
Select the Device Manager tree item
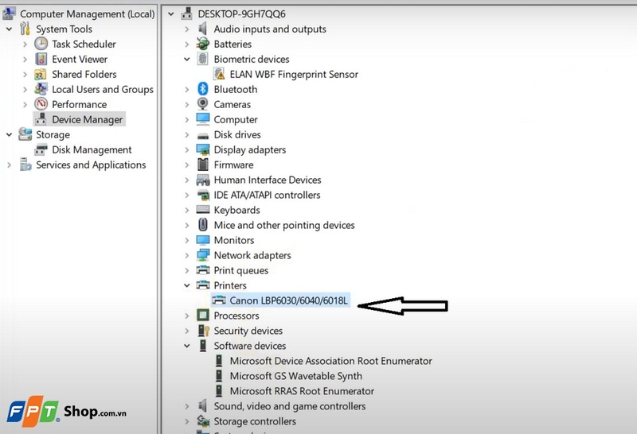pos(87,119)
